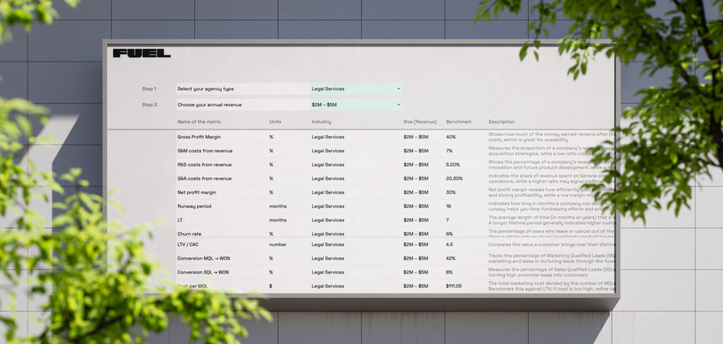Screen dimensions: 723x344
Task: Select the 'Cost per MQL' metric cell
Action: coord(192,286)
